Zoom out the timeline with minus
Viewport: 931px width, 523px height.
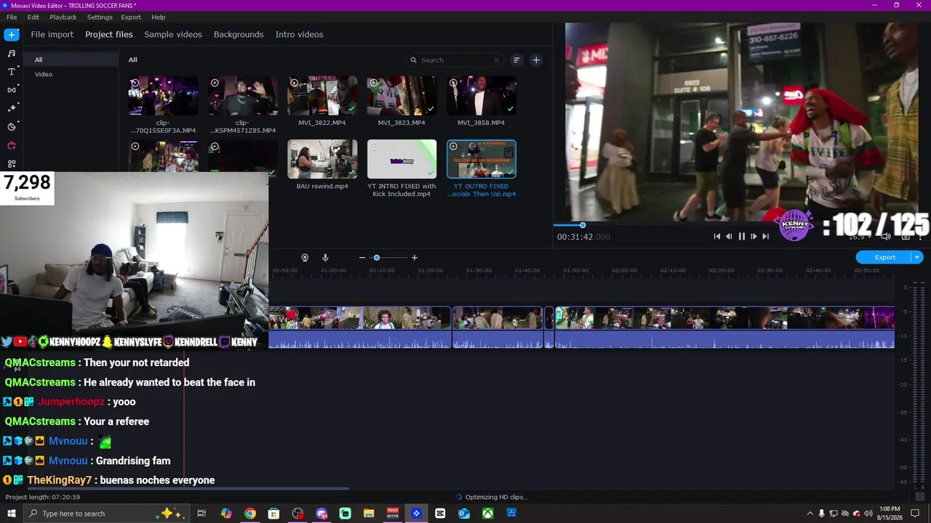pos(361,258)
